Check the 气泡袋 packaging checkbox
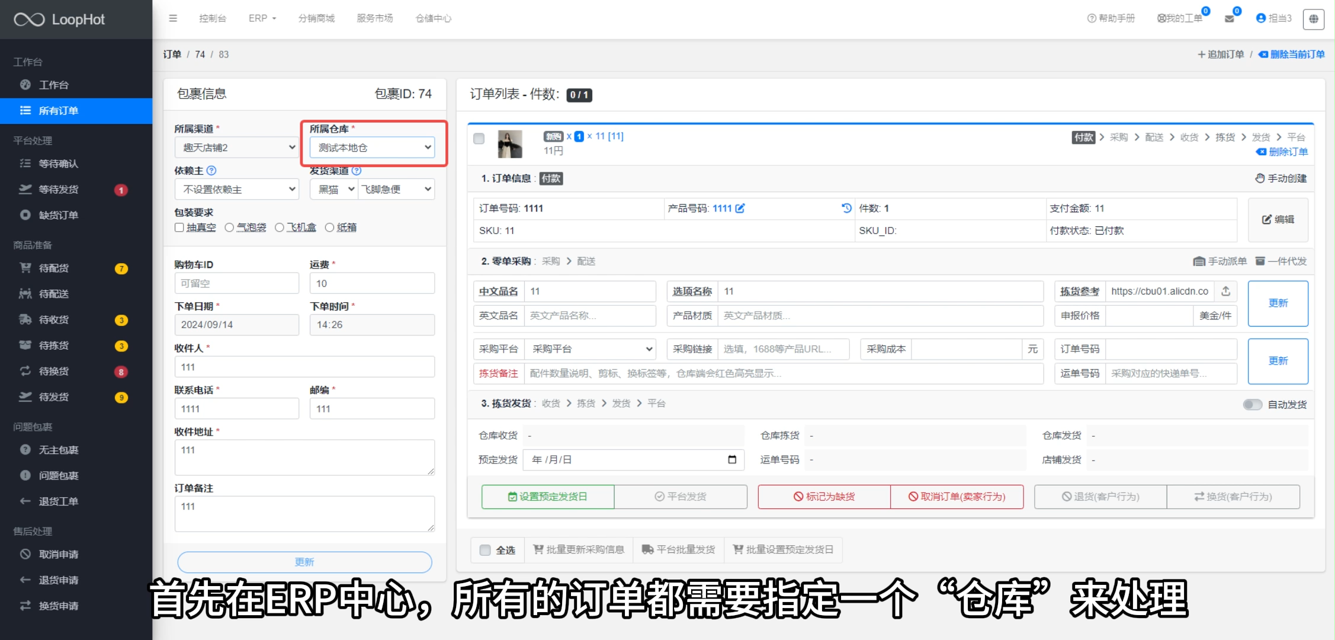 point(229,228)
